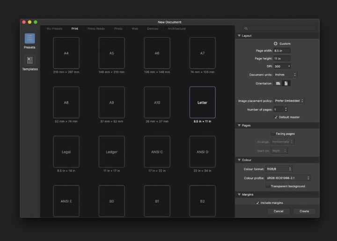Select the A8 page preset

[x=66, y=102]
